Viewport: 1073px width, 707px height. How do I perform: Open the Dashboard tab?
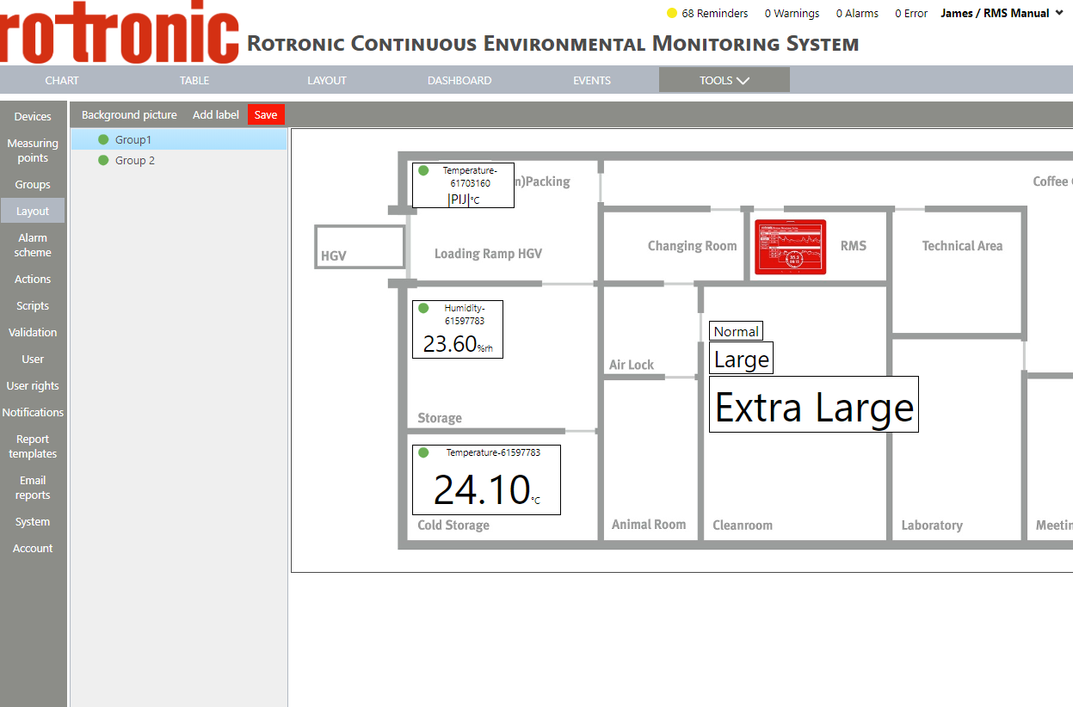tap(459, 80)
